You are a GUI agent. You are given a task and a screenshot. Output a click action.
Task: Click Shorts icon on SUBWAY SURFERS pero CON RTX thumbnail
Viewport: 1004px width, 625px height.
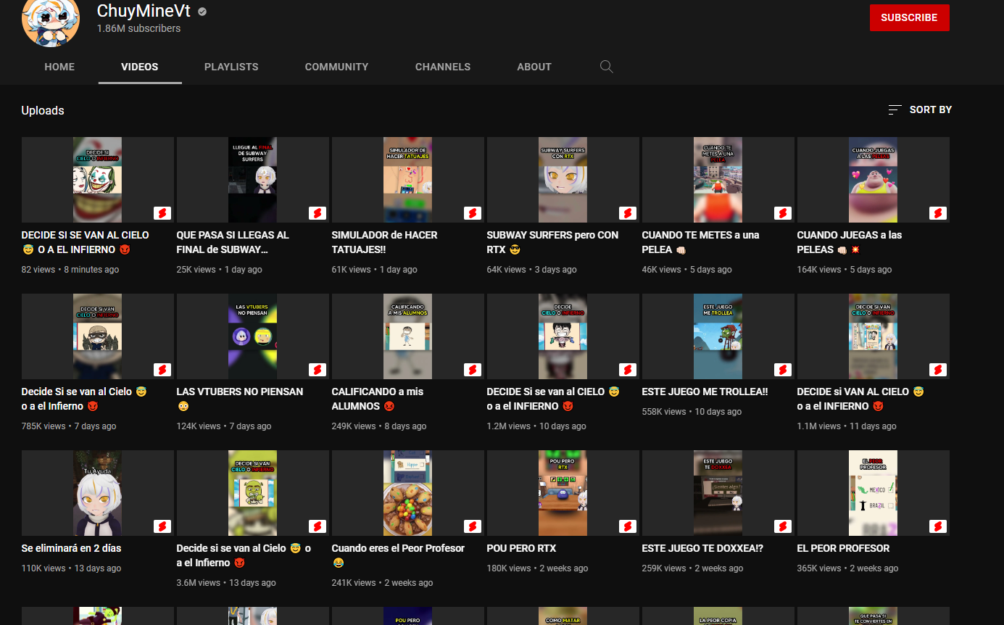point(627,213)
